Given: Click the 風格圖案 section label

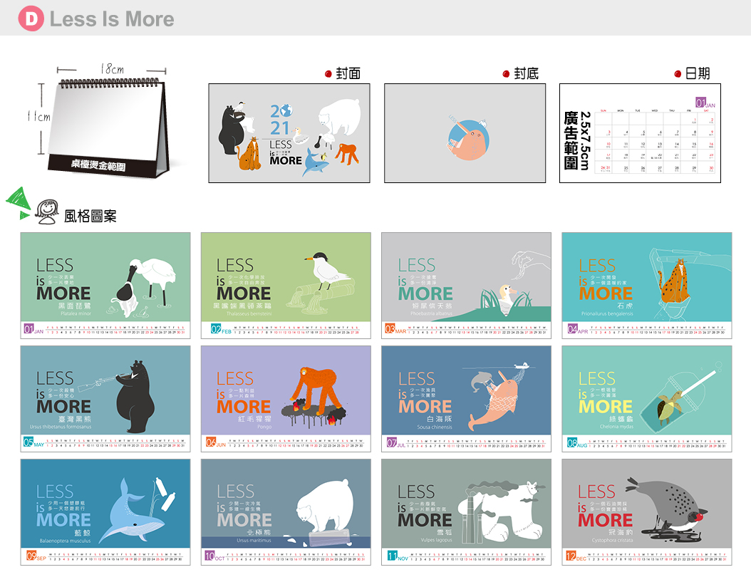Looking at the screenshot, I should (90, 216).
